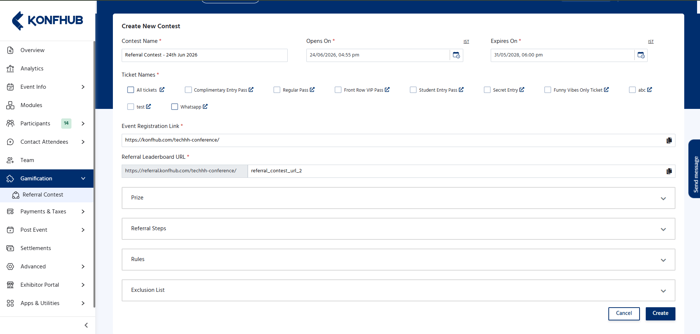Click the Advanced gear icon
700x334 pixels.
(10, 267)
